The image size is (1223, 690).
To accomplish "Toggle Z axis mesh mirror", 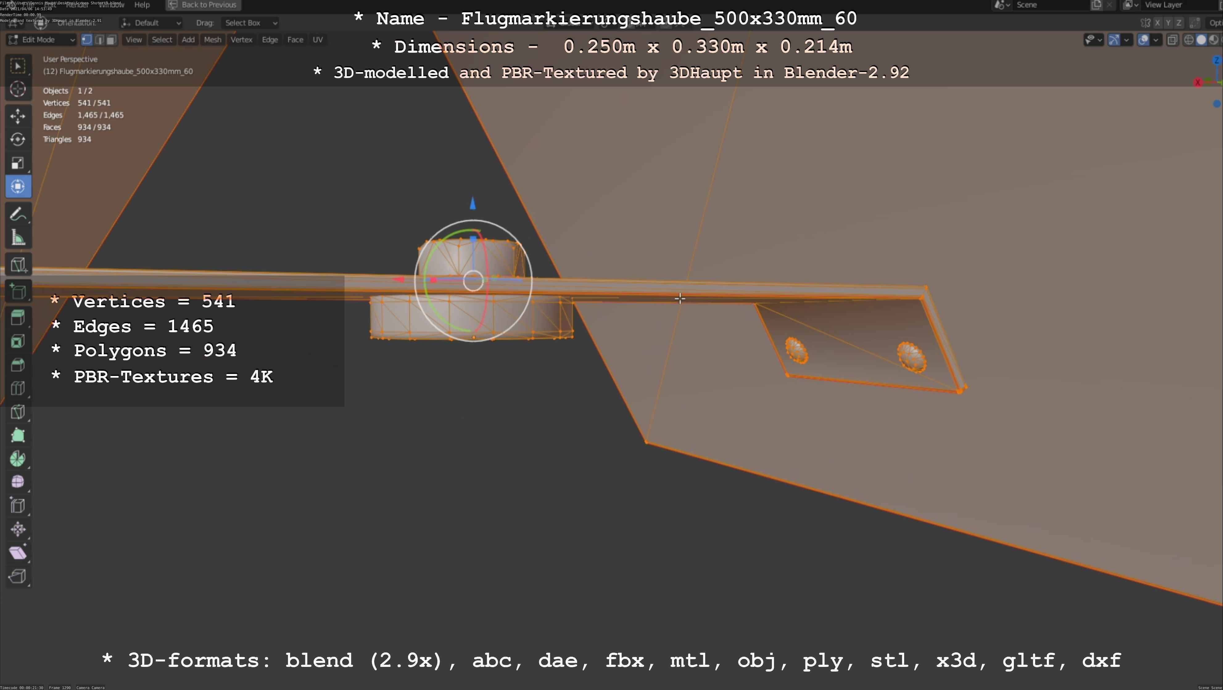I will click(x=1178, y=23).
